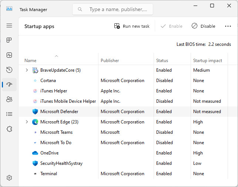Click the iTunes Mobile Device Helper icon
Viewport: 238px width, 187px height.
[x=35, y=101]
